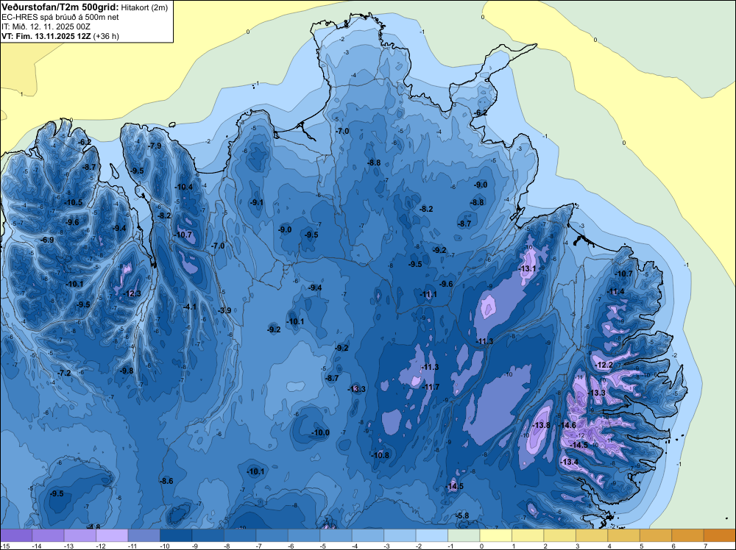Click the -13.8 temperature value on the map
736x550 pixels.
point(541,425)
